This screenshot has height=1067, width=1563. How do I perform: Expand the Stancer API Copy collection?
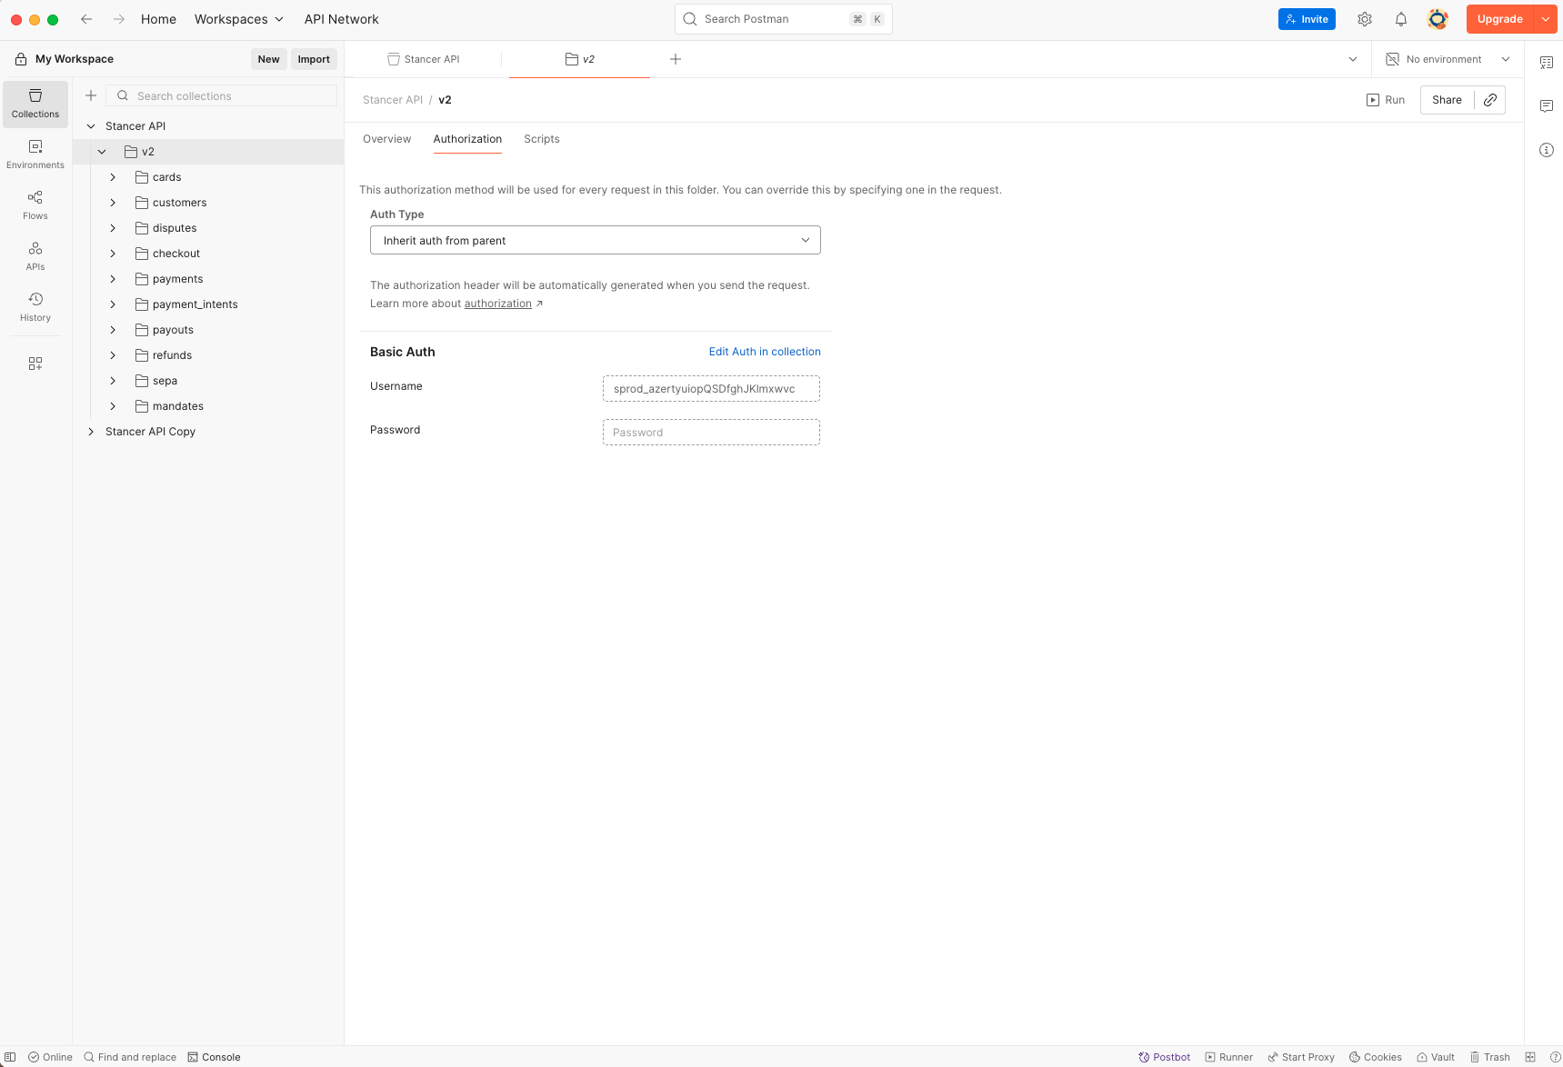[91, 432]
